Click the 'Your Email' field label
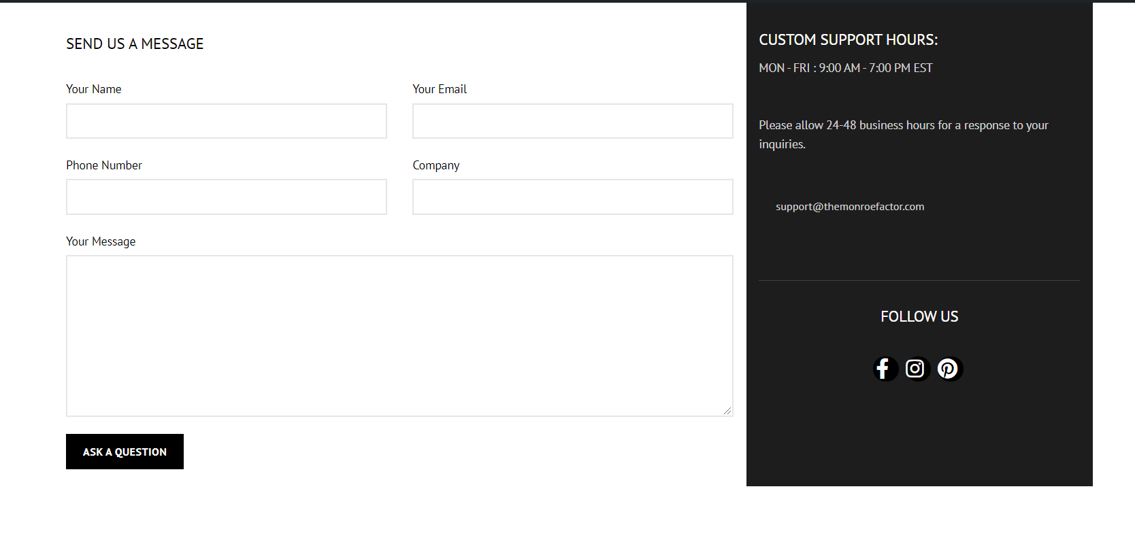The width and height of the screenshot is (1135, 540). [440, 89]
